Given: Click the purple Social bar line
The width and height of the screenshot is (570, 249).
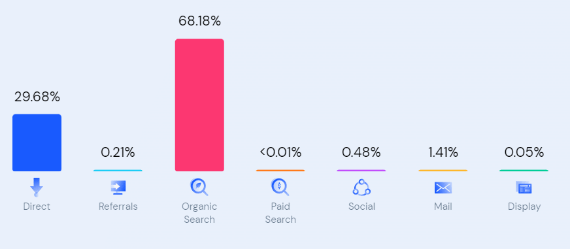Looking at the screenshot, I should pyautogui.click(x=361, y=171).
